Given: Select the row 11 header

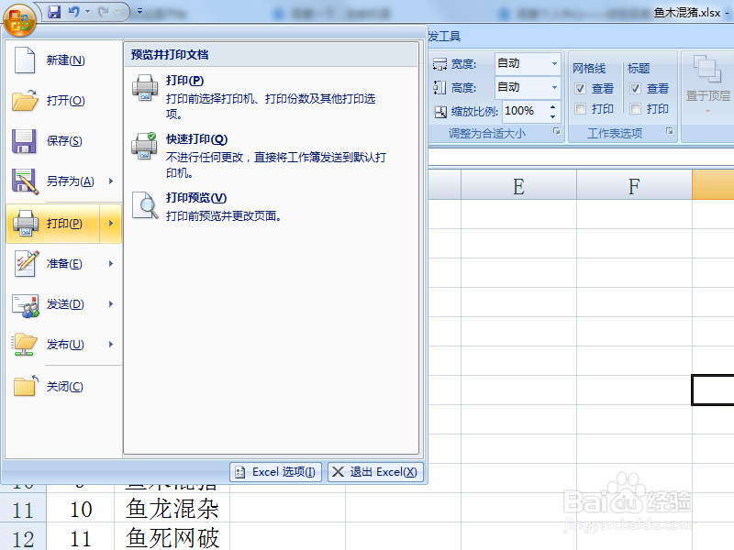Looking at the screenshot, I should (23, 510).
